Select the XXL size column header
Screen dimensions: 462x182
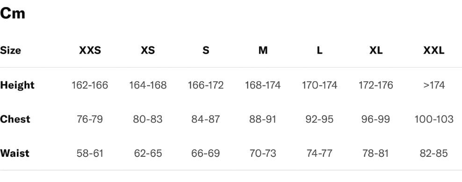tap(434, 50)
